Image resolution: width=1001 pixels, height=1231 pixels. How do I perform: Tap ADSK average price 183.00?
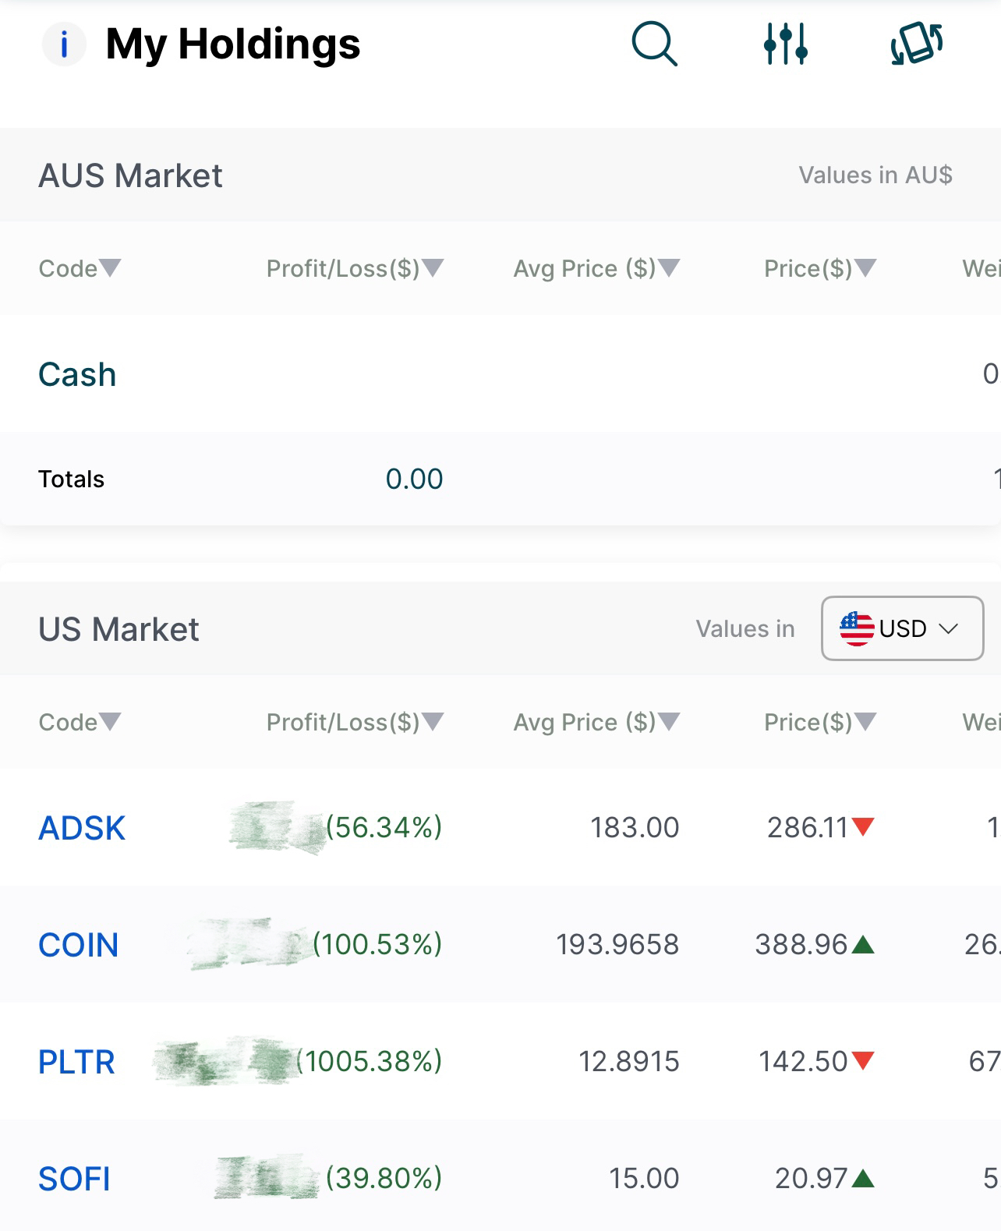coord(635,827)
